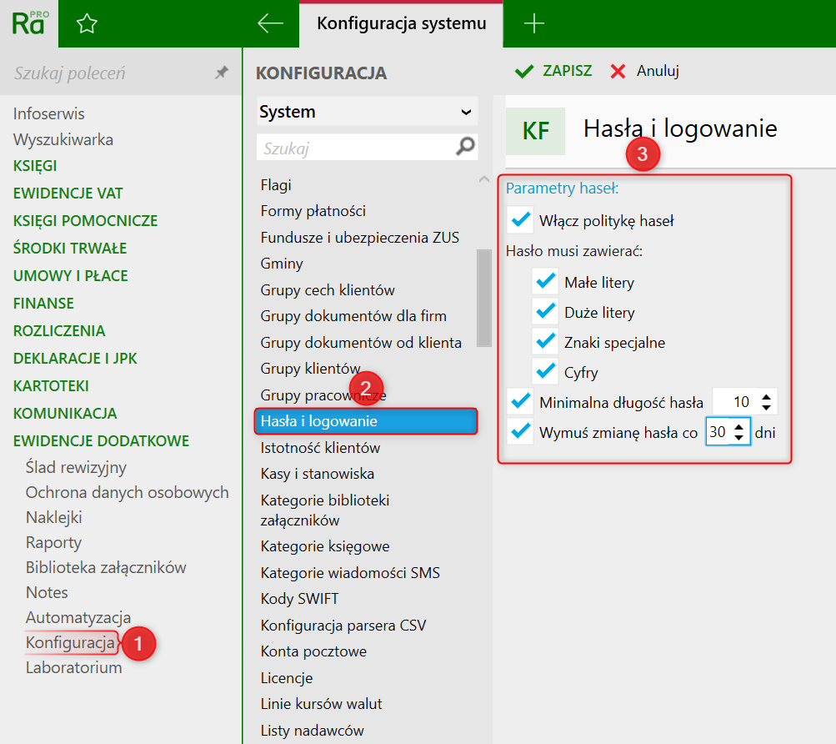836x744 pixels.
Task: Toggle Duże litery checkbox
Action: coord(545,311)
